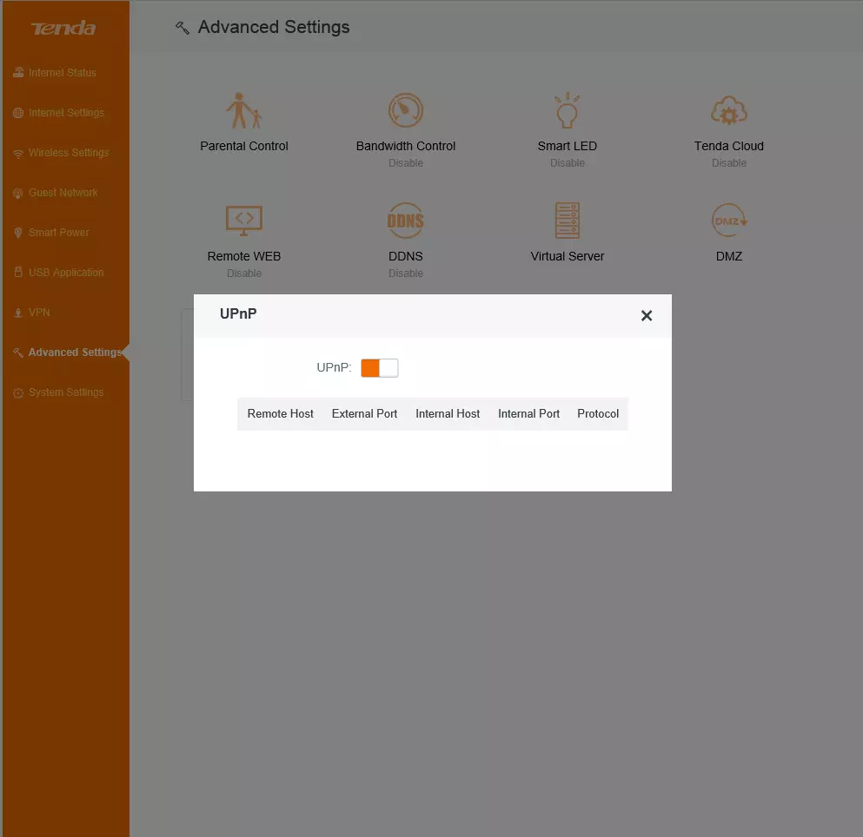Click the DMZ label
863x837 pixels.
coord(728,256)
